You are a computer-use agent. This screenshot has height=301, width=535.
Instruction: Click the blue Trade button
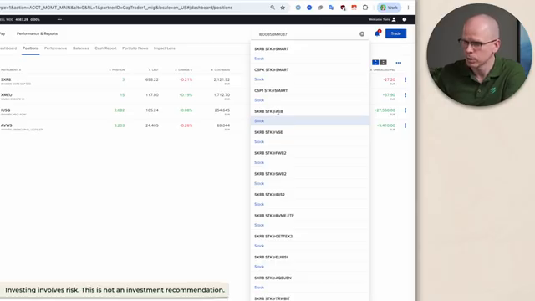pos(395,33)
